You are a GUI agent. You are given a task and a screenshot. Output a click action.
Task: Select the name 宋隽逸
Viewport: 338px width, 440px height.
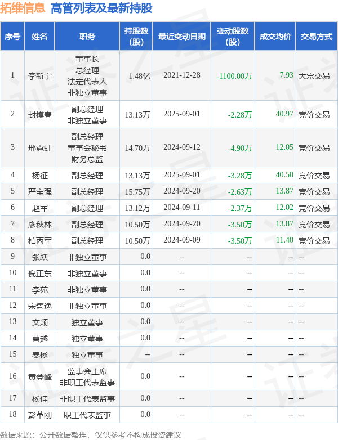coord(39,306)
